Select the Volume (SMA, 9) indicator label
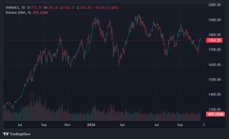The height and width of the screenshot is (139, 229). pos(18,13)
